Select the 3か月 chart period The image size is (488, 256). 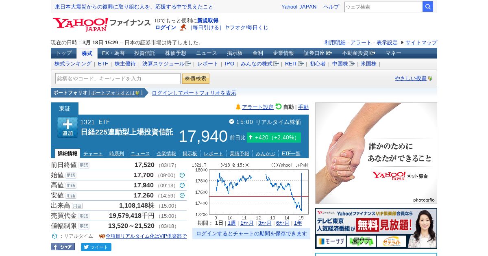265,223
